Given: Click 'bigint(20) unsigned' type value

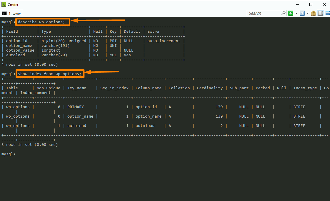Looking at the screenshot, I should pyautogui.click(x=64, y=41).
